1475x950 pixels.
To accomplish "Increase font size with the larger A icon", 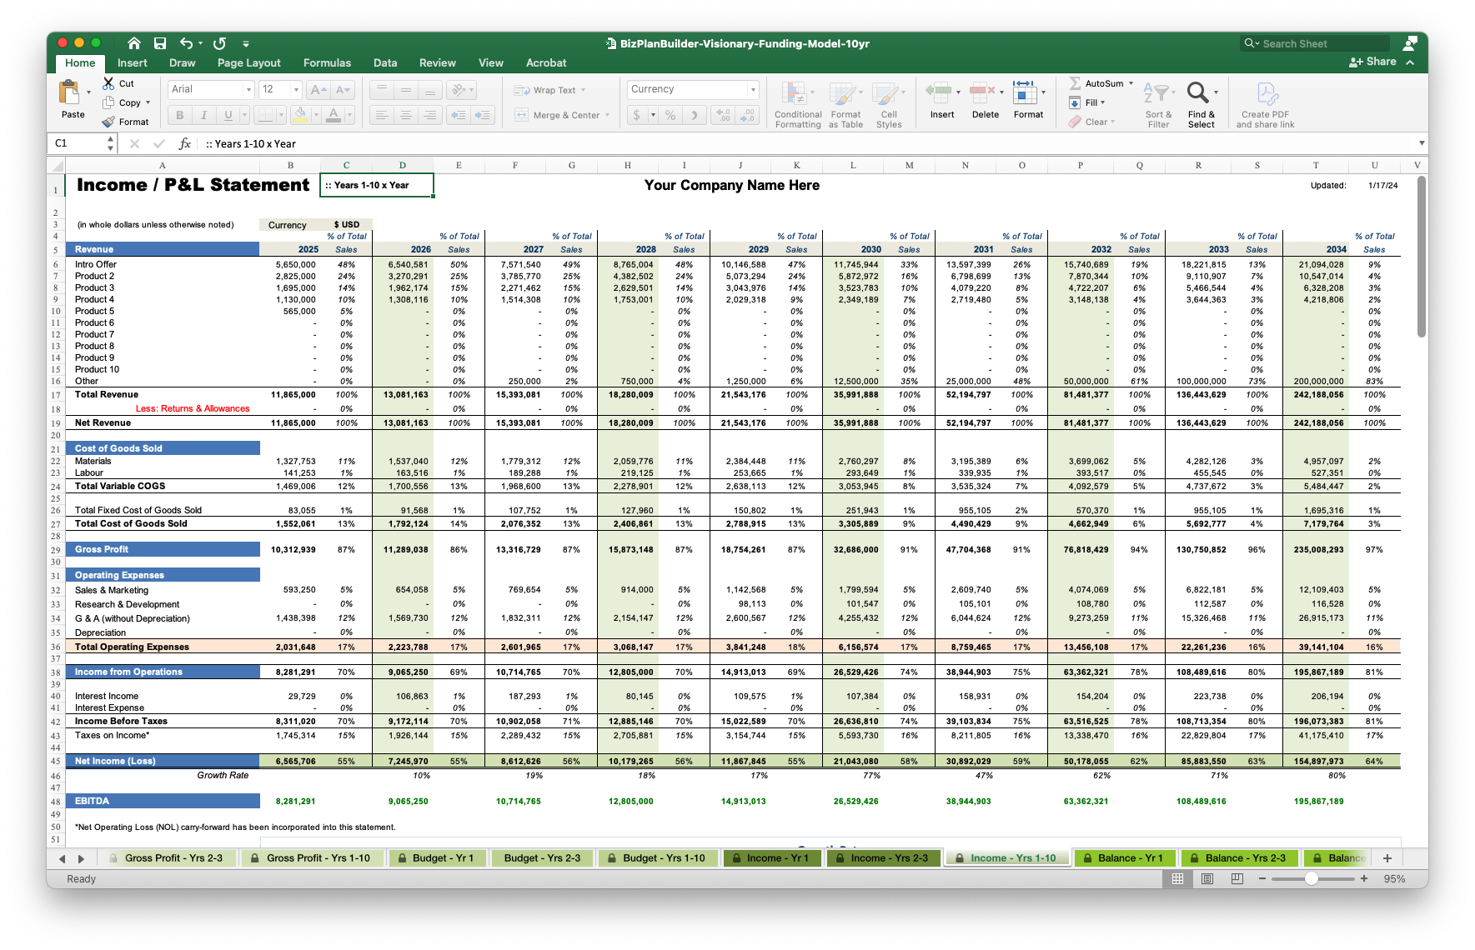I will pos(317,90).
